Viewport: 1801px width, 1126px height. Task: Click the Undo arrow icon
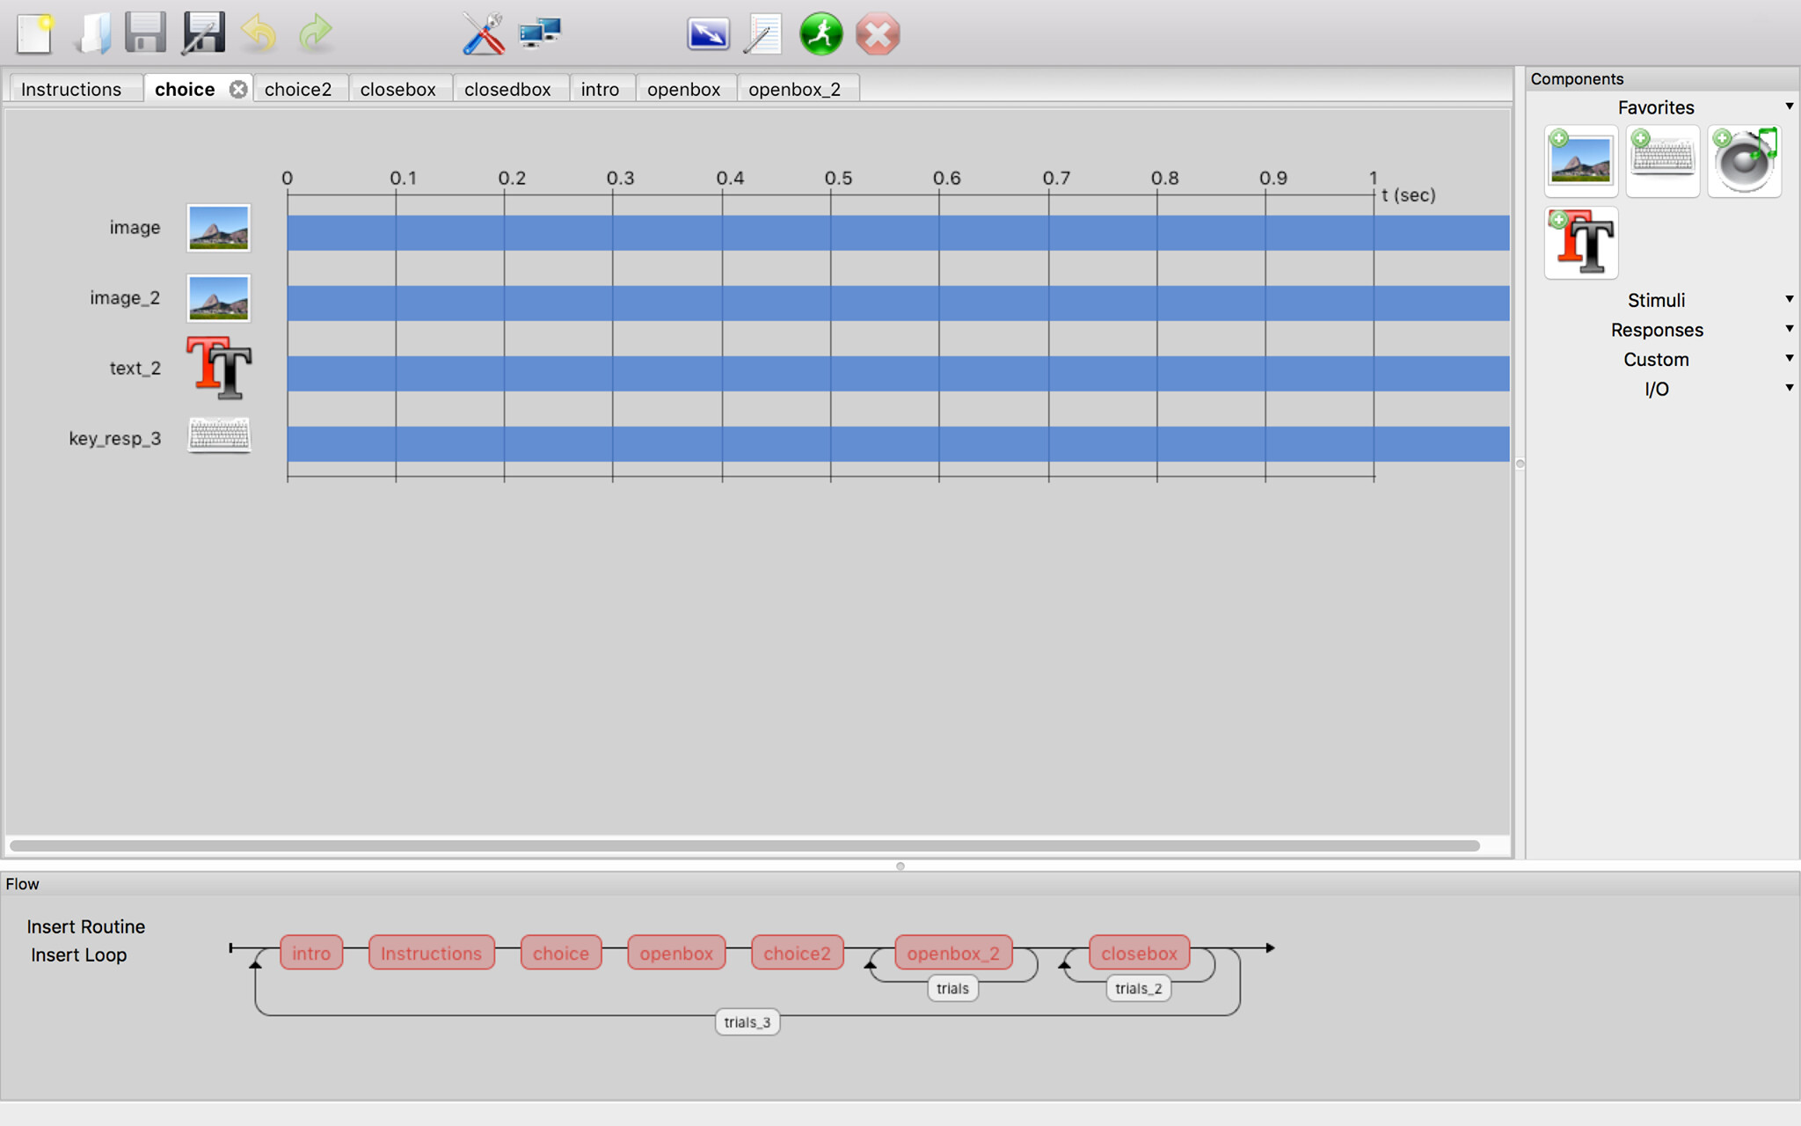[259, 34]
